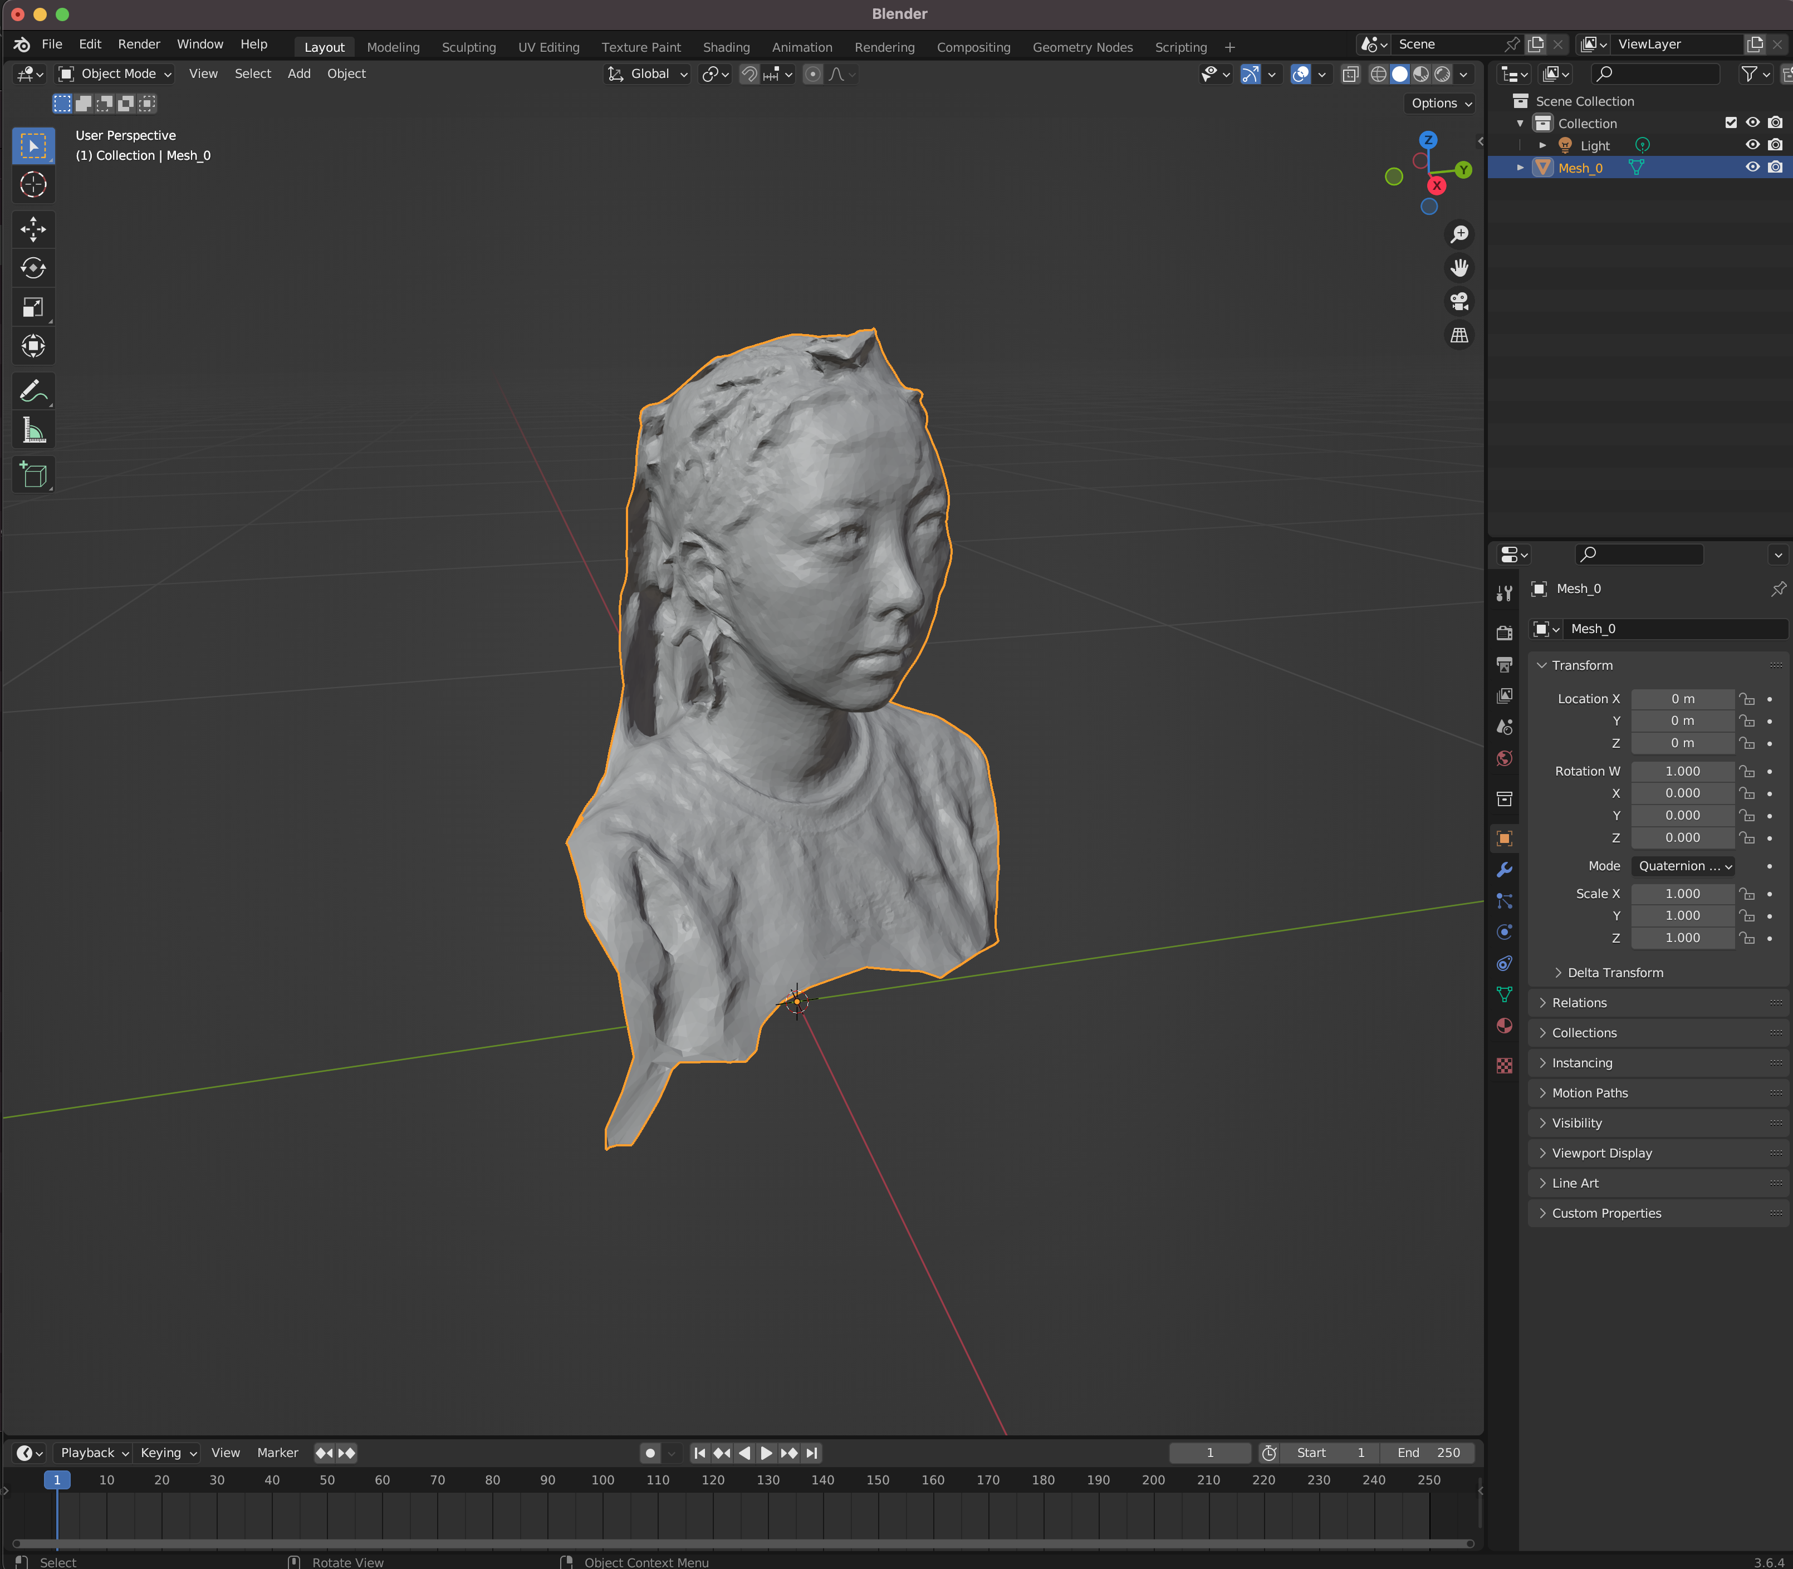Toggle the snapping magnet button
Screen dimensions: 1793x1569
click(749, 75)
